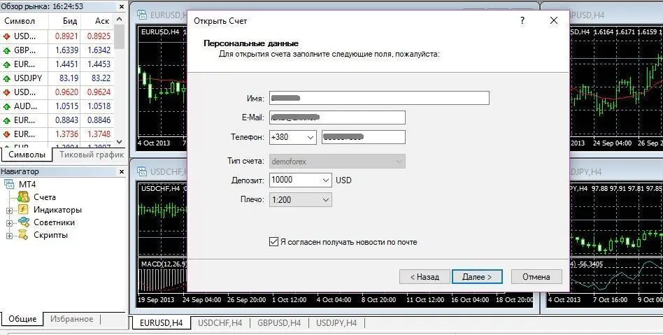Click the 1.6339 bid value
The height and width of the screenshot is (335, 663).
(67, 50)
